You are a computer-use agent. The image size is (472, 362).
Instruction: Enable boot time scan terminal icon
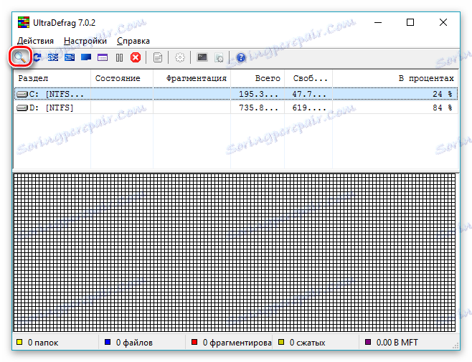(202, 57)
